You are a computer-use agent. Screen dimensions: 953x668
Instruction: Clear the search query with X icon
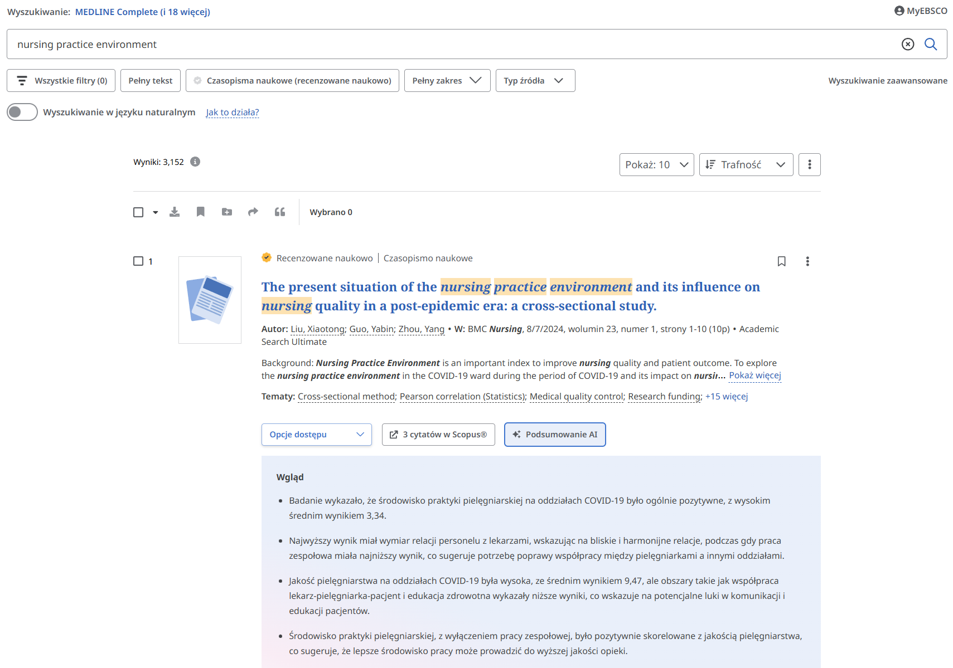point(907,44)
